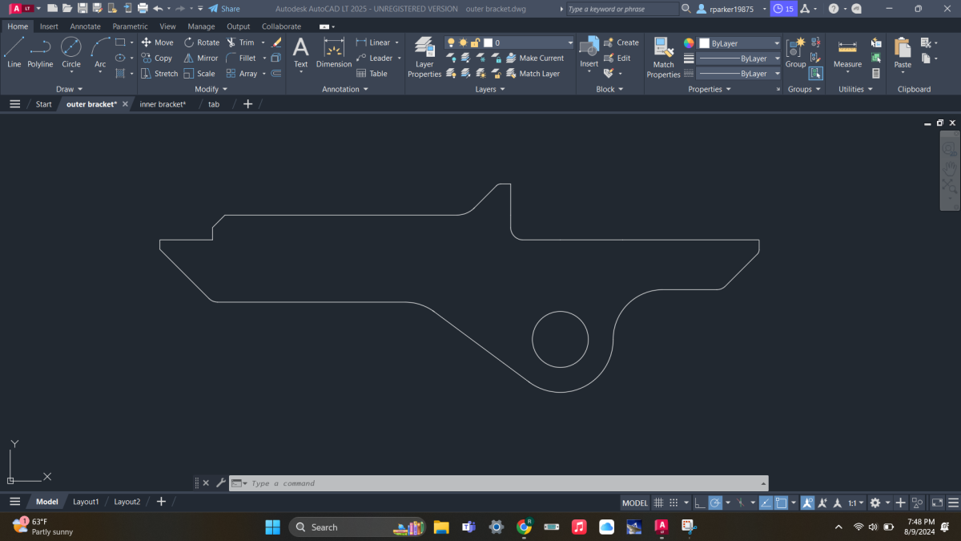The image size is (961, 541).
Task: Select the Line tool
Action: click(14, 52)
